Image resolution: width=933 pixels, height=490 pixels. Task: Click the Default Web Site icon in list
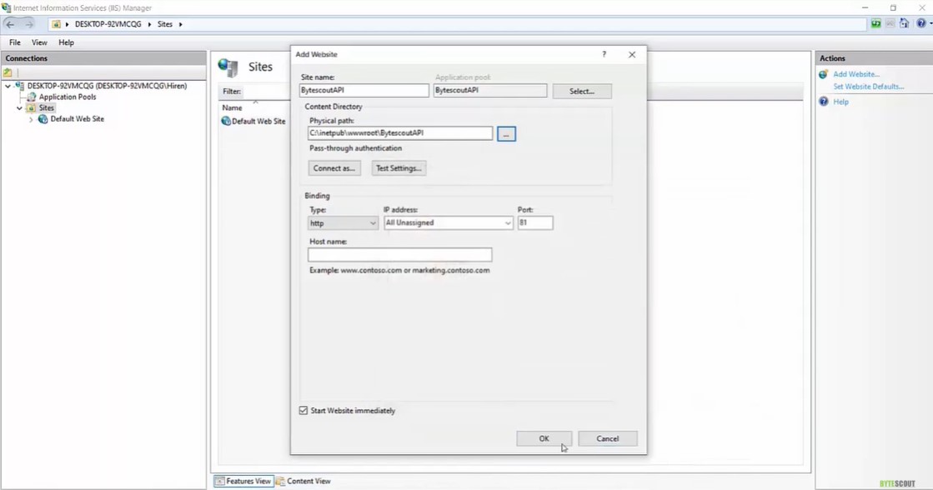coord(226,122)
